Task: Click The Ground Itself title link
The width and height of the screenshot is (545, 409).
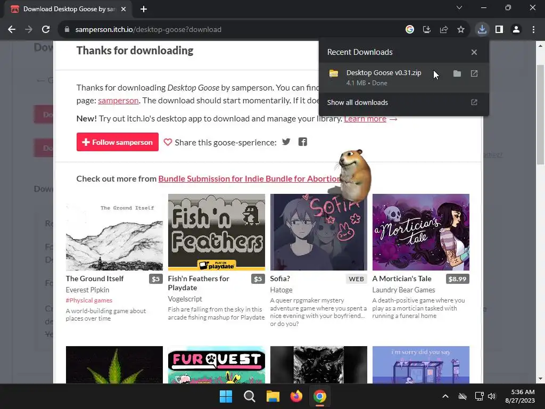Action: coord(95,279)
